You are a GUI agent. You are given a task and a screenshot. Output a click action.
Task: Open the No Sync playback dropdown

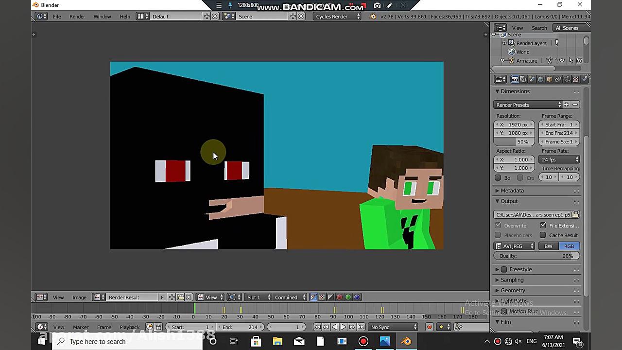[394, 327]
